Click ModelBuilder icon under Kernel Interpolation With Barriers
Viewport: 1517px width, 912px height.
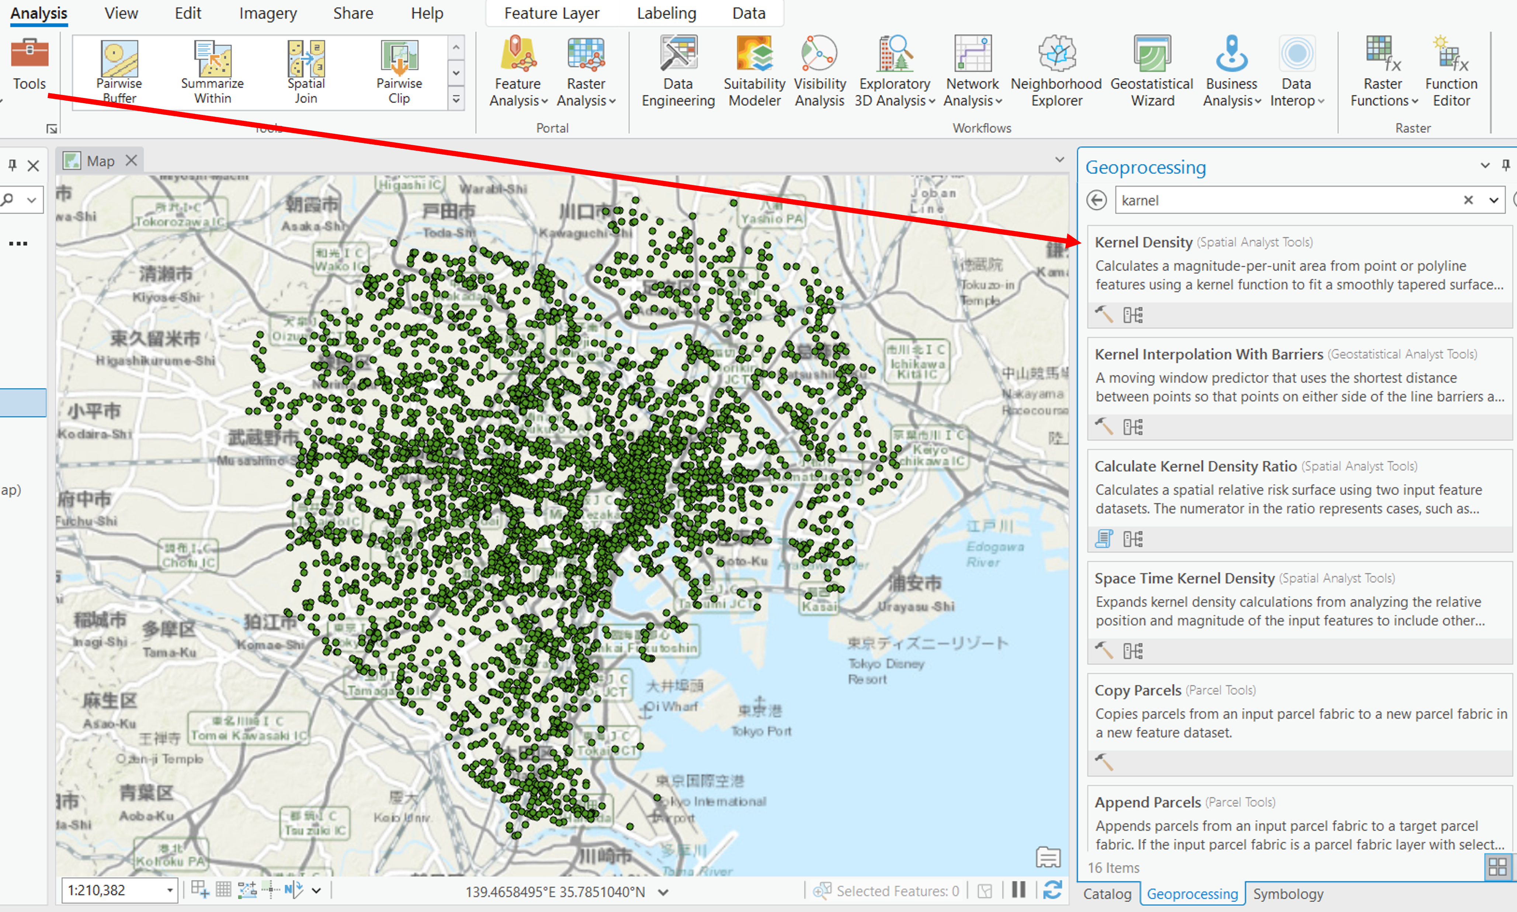1133,427
